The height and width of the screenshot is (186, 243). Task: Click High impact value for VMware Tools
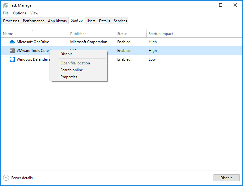point(153,51)
